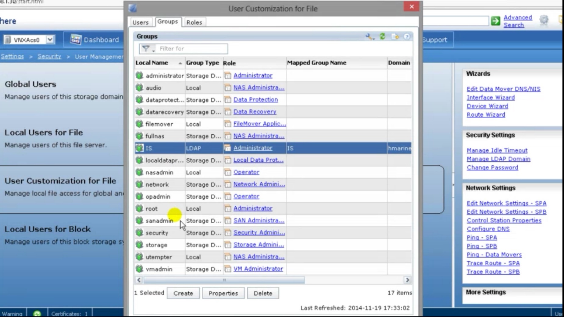Open Control Station Properties link
The height and width of the screenshot is (317, 564).
point(504,220)
